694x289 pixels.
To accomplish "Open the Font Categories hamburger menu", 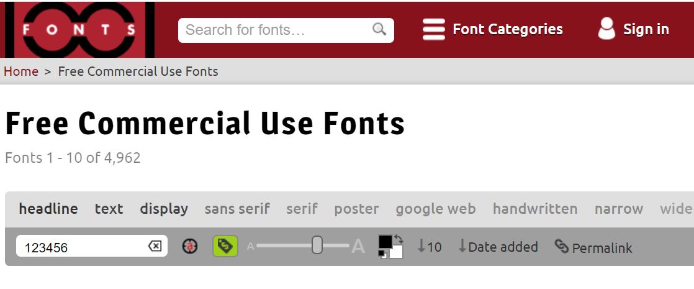I will [x=433, y=29].
